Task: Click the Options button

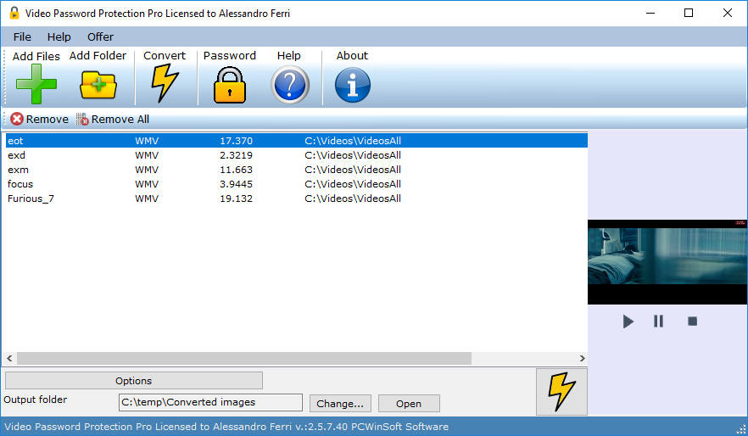Action: click(134, 381)
